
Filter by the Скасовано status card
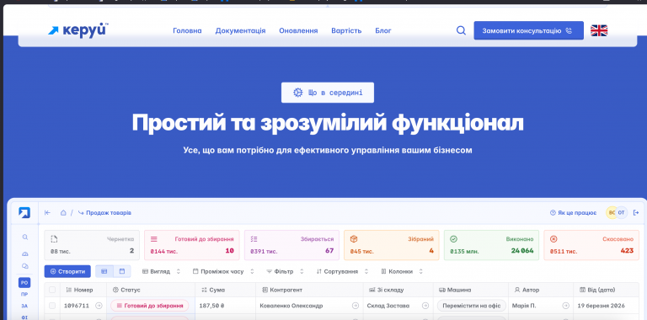coord(591,245)
